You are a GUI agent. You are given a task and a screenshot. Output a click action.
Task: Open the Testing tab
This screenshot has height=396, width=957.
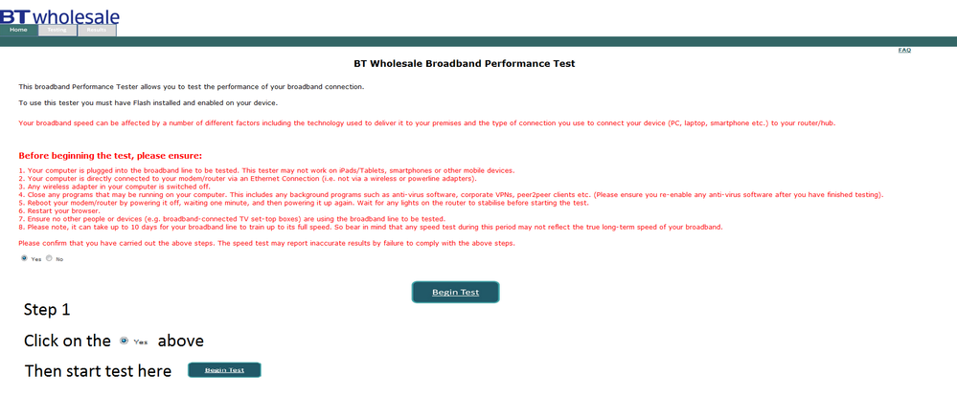(x=57, y=30)
